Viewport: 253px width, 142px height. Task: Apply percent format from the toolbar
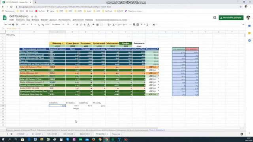tap(35, 24)
